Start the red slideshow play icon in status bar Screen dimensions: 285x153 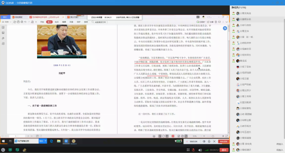point(173,136)
